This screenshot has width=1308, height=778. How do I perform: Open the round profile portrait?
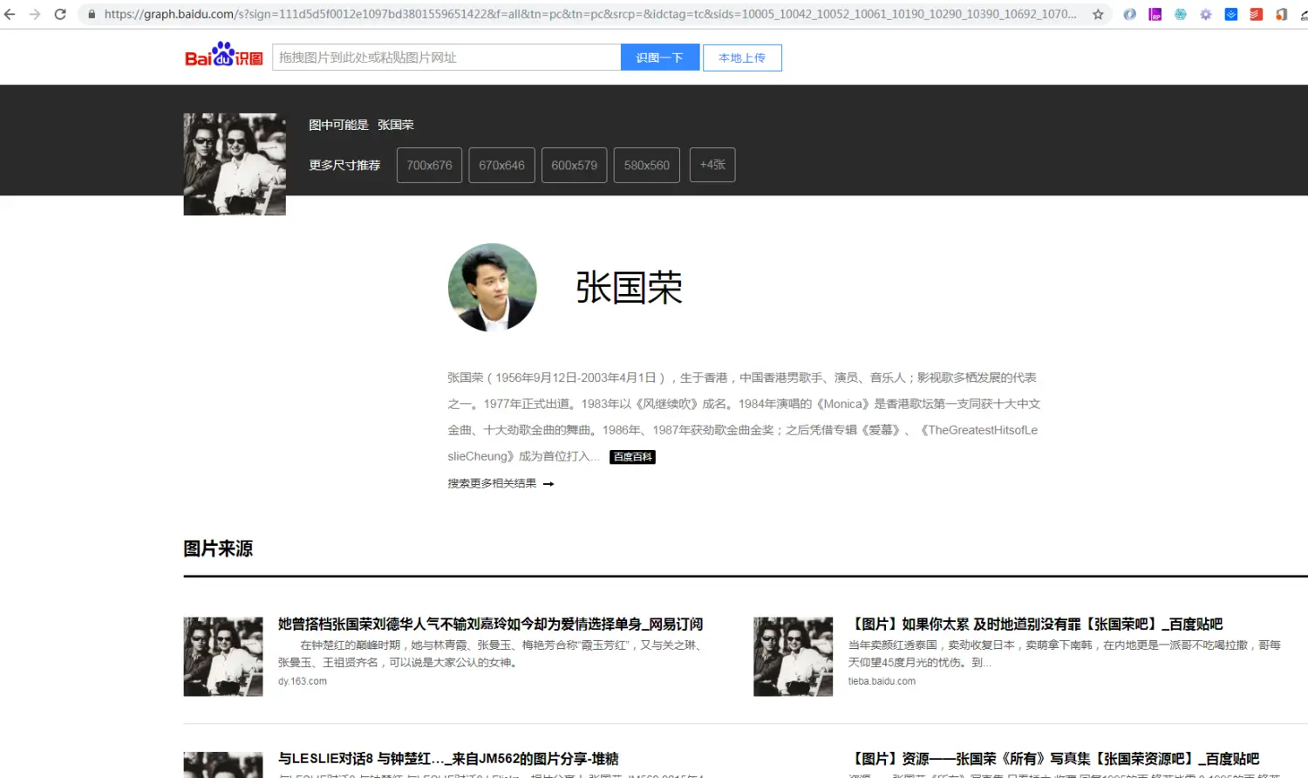(492, 287)
